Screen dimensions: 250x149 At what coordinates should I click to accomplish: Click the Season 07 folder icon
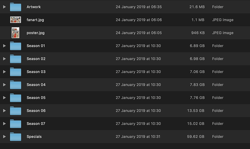click(15, 124)
